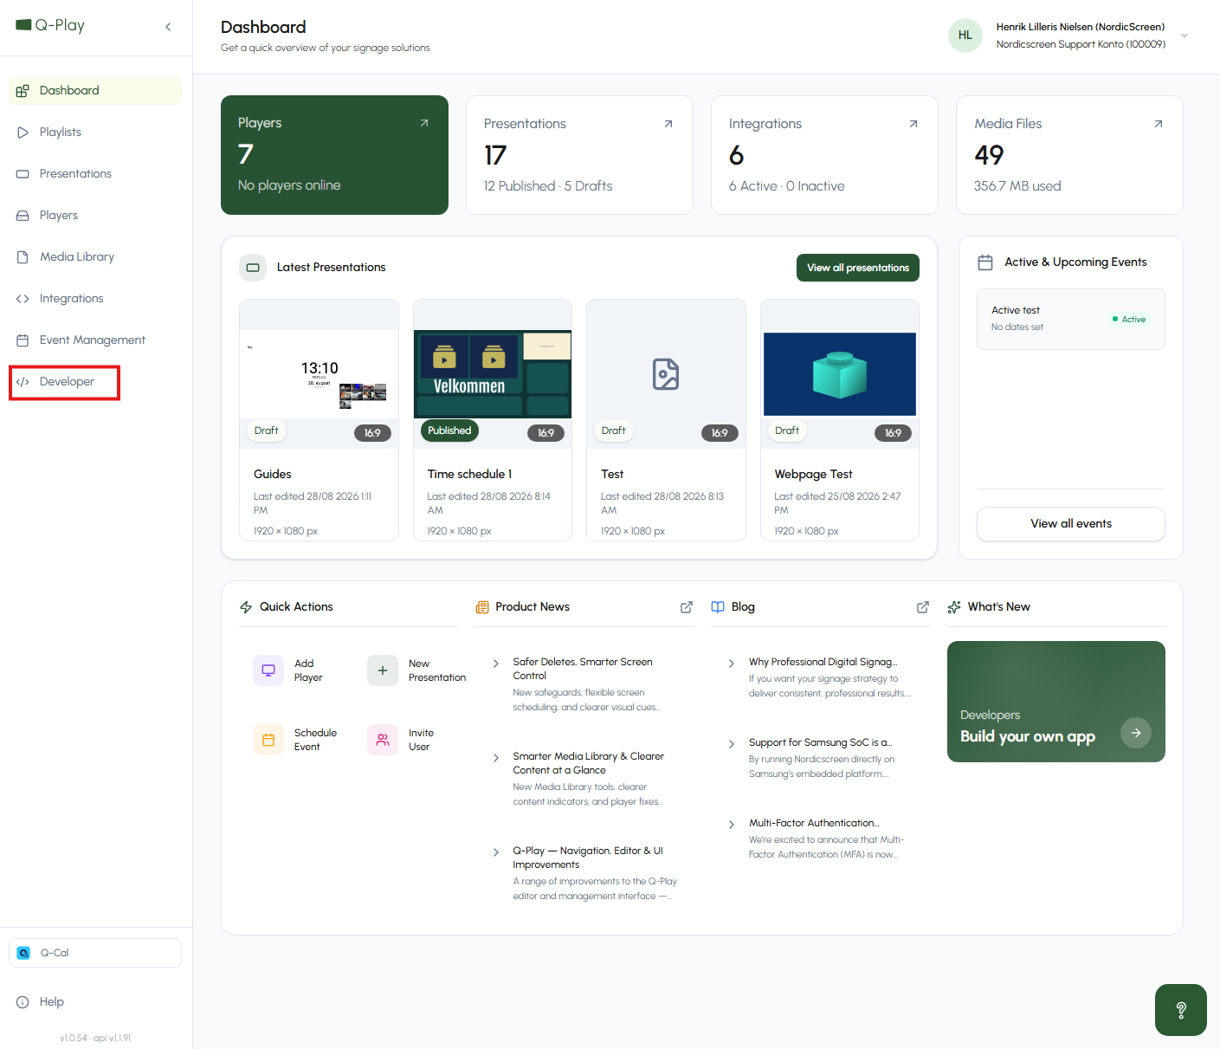Click the Invite User people icon
Image resolution: width=1220 pixels, height=1049 pixels.
point(383,740)
